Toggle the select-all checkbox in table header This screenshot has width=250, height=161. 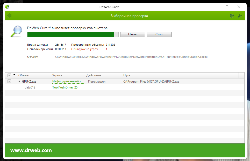point(9,75)
